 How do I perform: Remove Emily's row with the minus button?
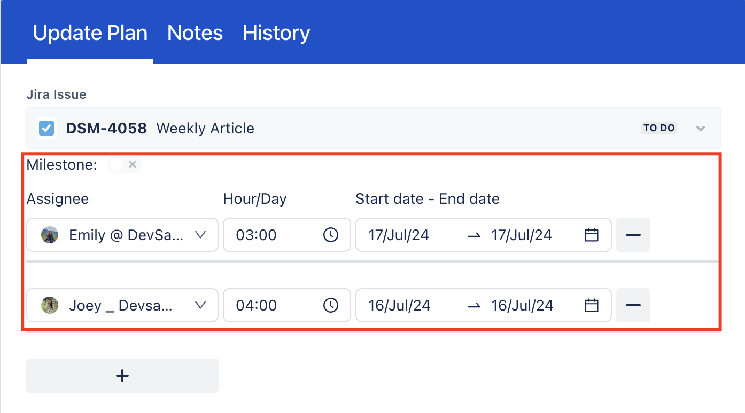pyautogui.click(x=633, y=235)
